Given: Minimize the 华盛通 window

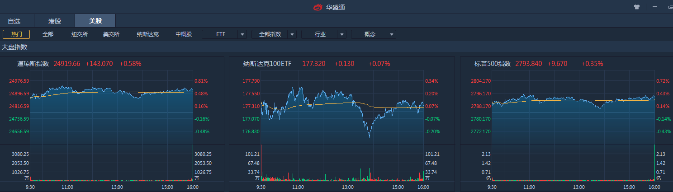Looking at the screenshot, I should [654, 7].
